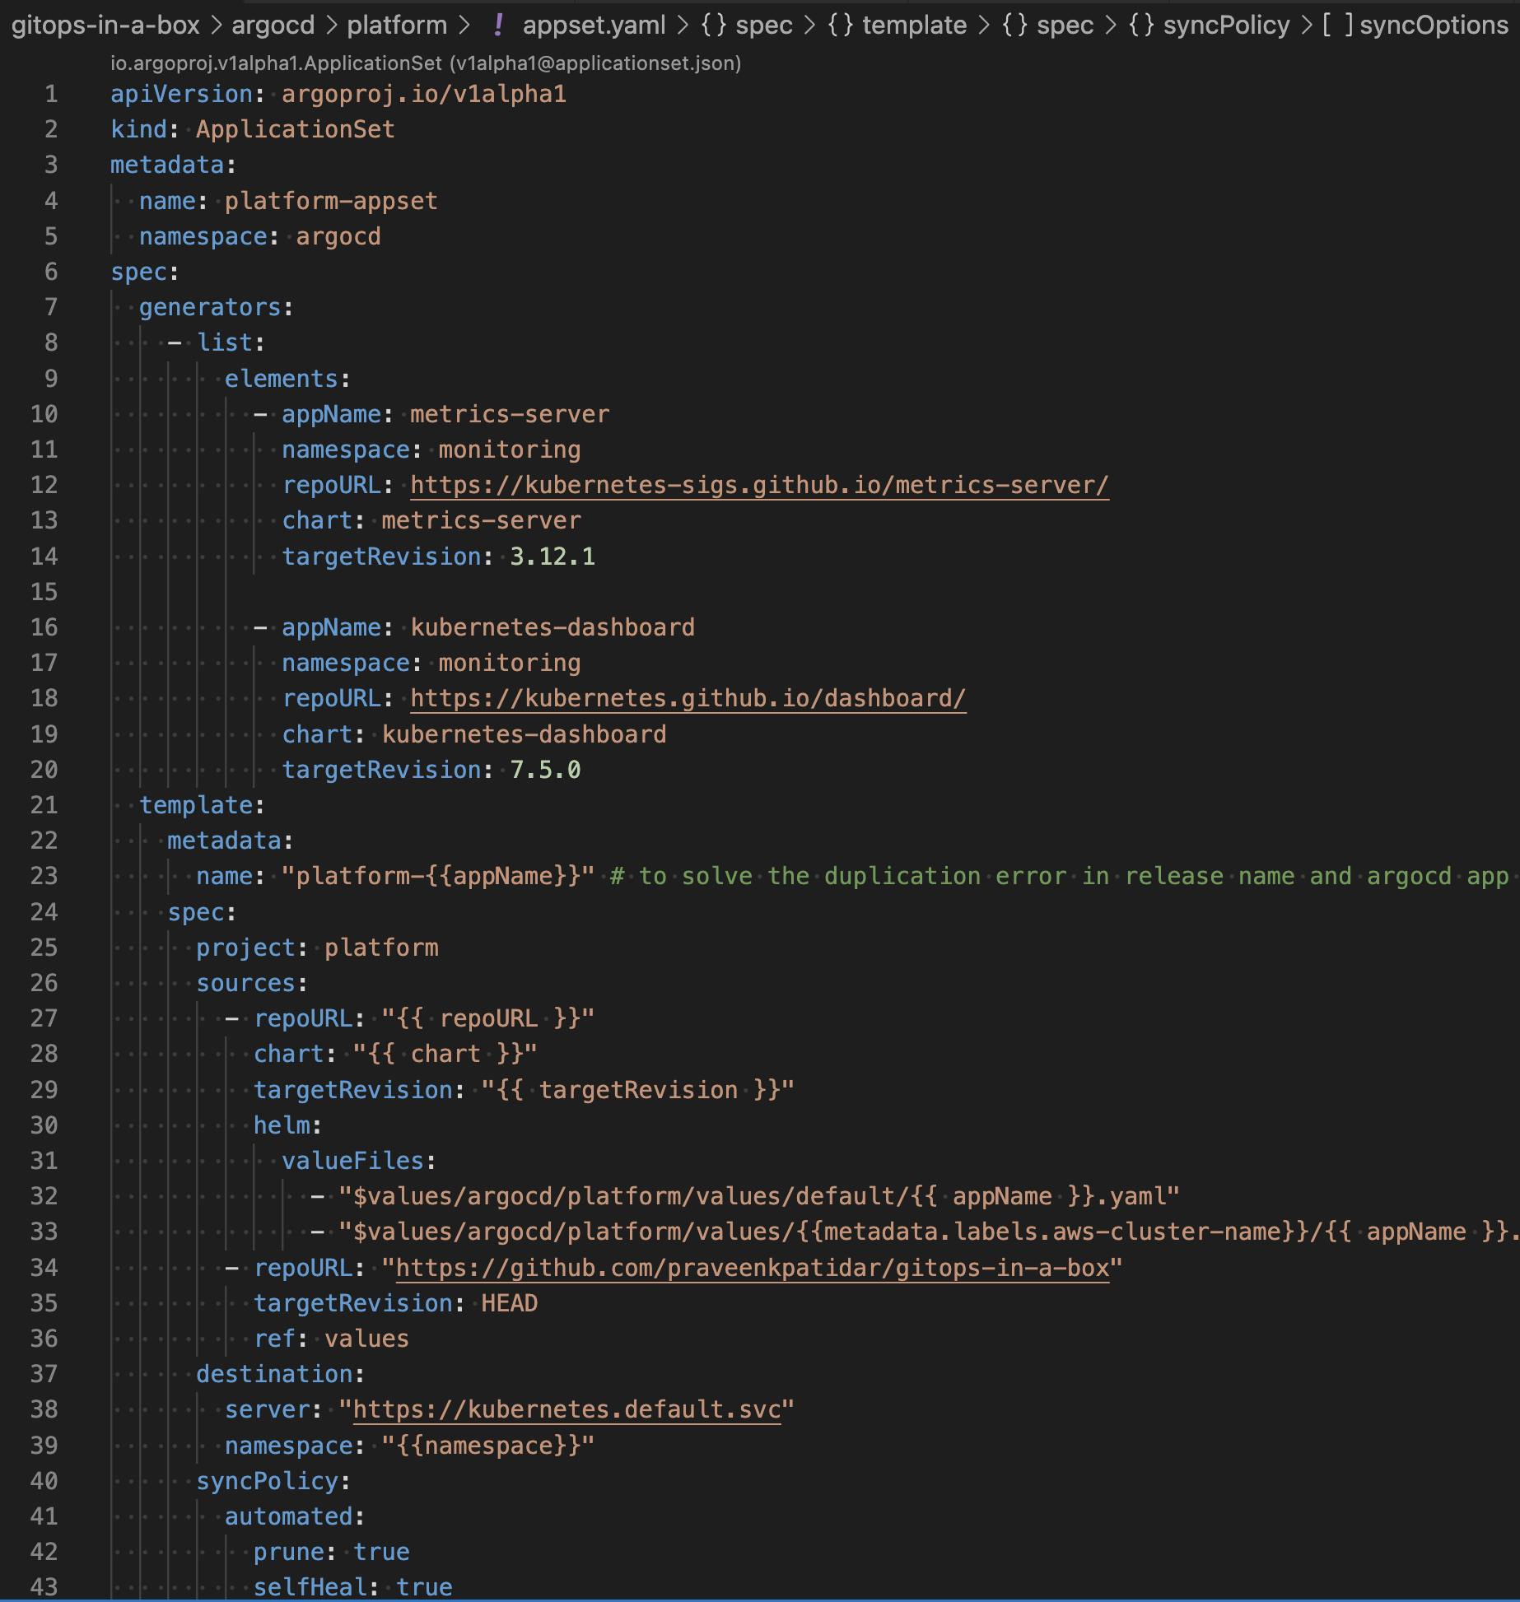1520x1602 pixels.
Task: Click the prune true value
Action: tap(381, 1552)
